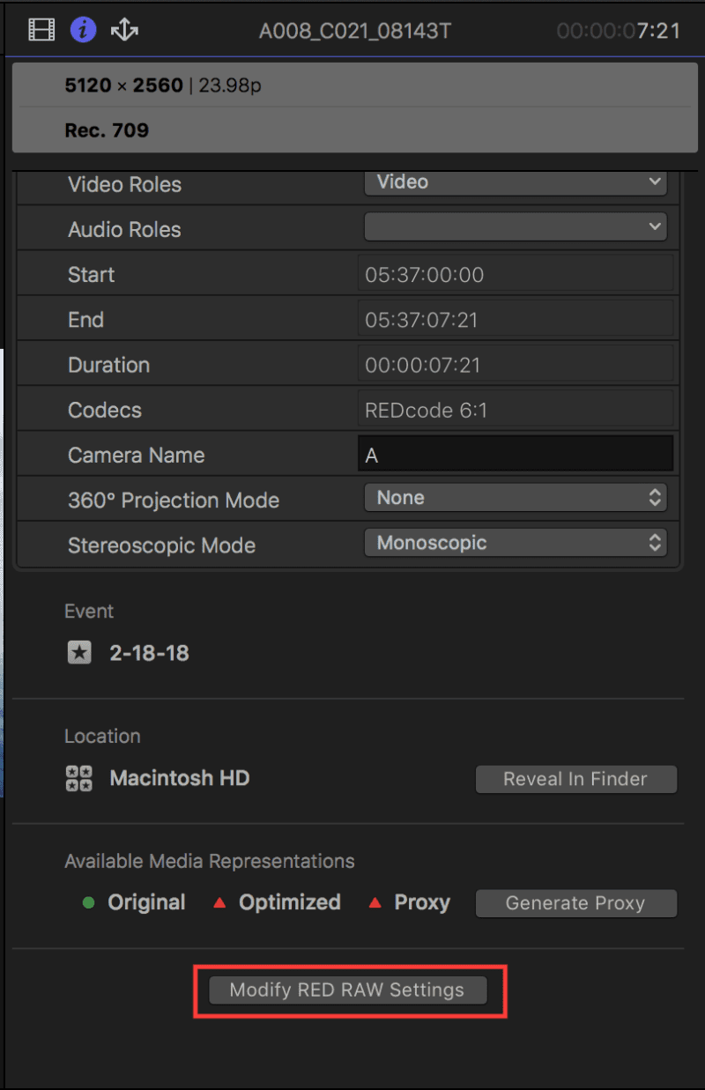Click inside the Camera Name field
The height and width of the screenshot is (1090, 705).
[516, 453]
